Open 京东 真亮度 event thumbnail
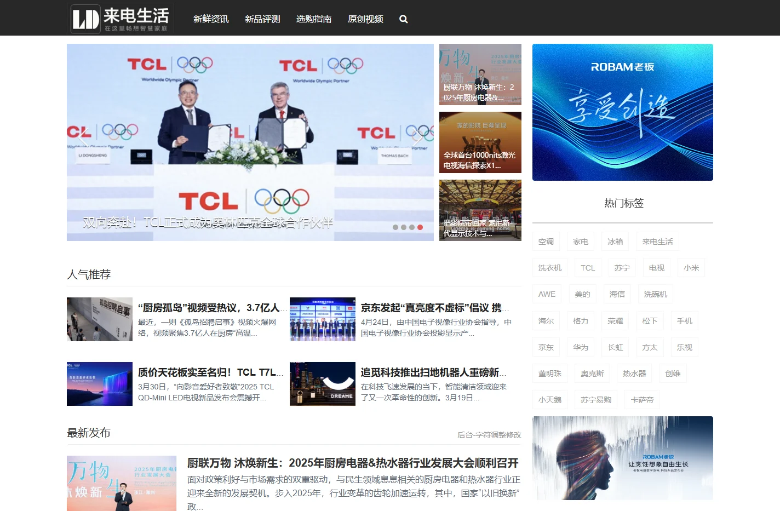This screenshot has height=511, width=780. [x=323, y=319]
